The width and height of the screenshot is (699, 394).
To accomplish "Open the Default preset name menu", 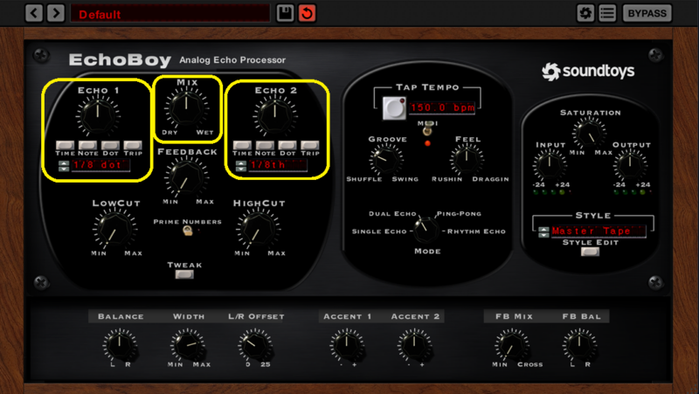I will click(170, 13).
